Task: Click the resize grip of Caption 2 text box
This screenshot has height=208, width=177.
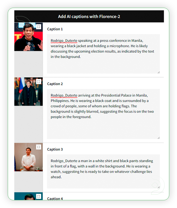Action: (158, 138)
